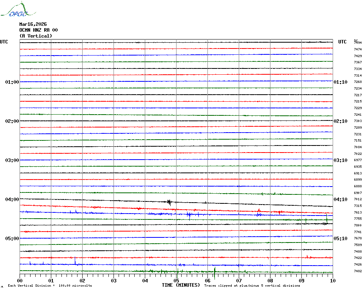Click the 00 minute tick on bottom axis
Screen dimensions: 364x291
coord(20,281)
